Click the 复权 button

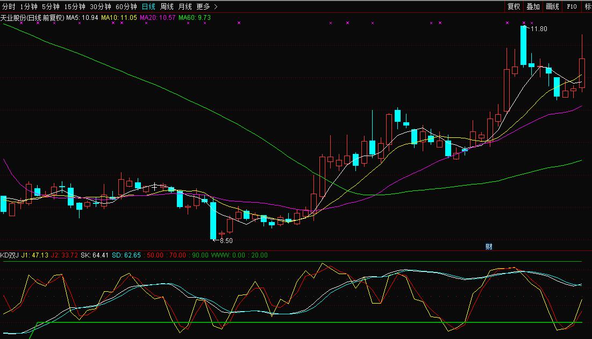[514, 6]
